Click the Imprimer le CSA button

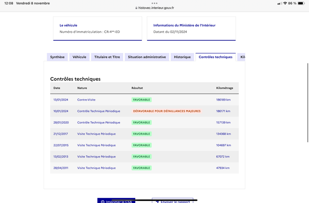tap(116, 201)
